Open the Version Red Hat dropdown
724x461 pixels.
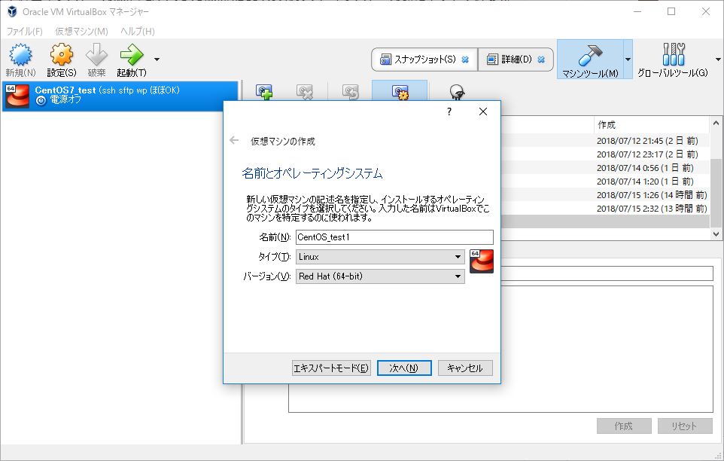(x=380, y=276)
